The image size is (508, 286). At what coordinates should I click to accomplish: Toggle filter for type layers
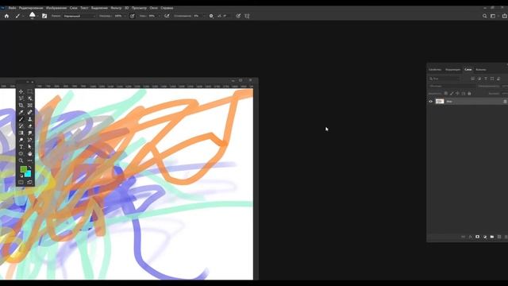tap(486, 79)
